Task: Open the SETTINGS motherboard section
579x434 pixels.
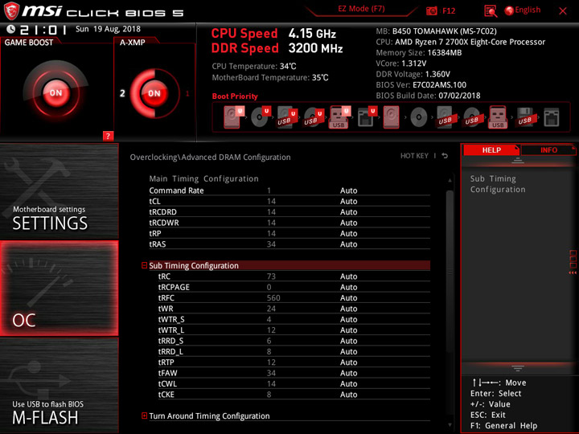Action: coord(59,191)
